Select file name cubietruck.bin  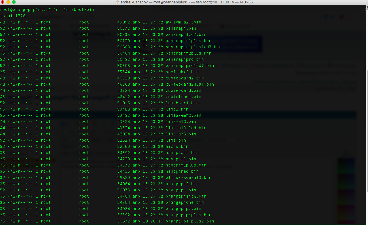click(184, 97)
